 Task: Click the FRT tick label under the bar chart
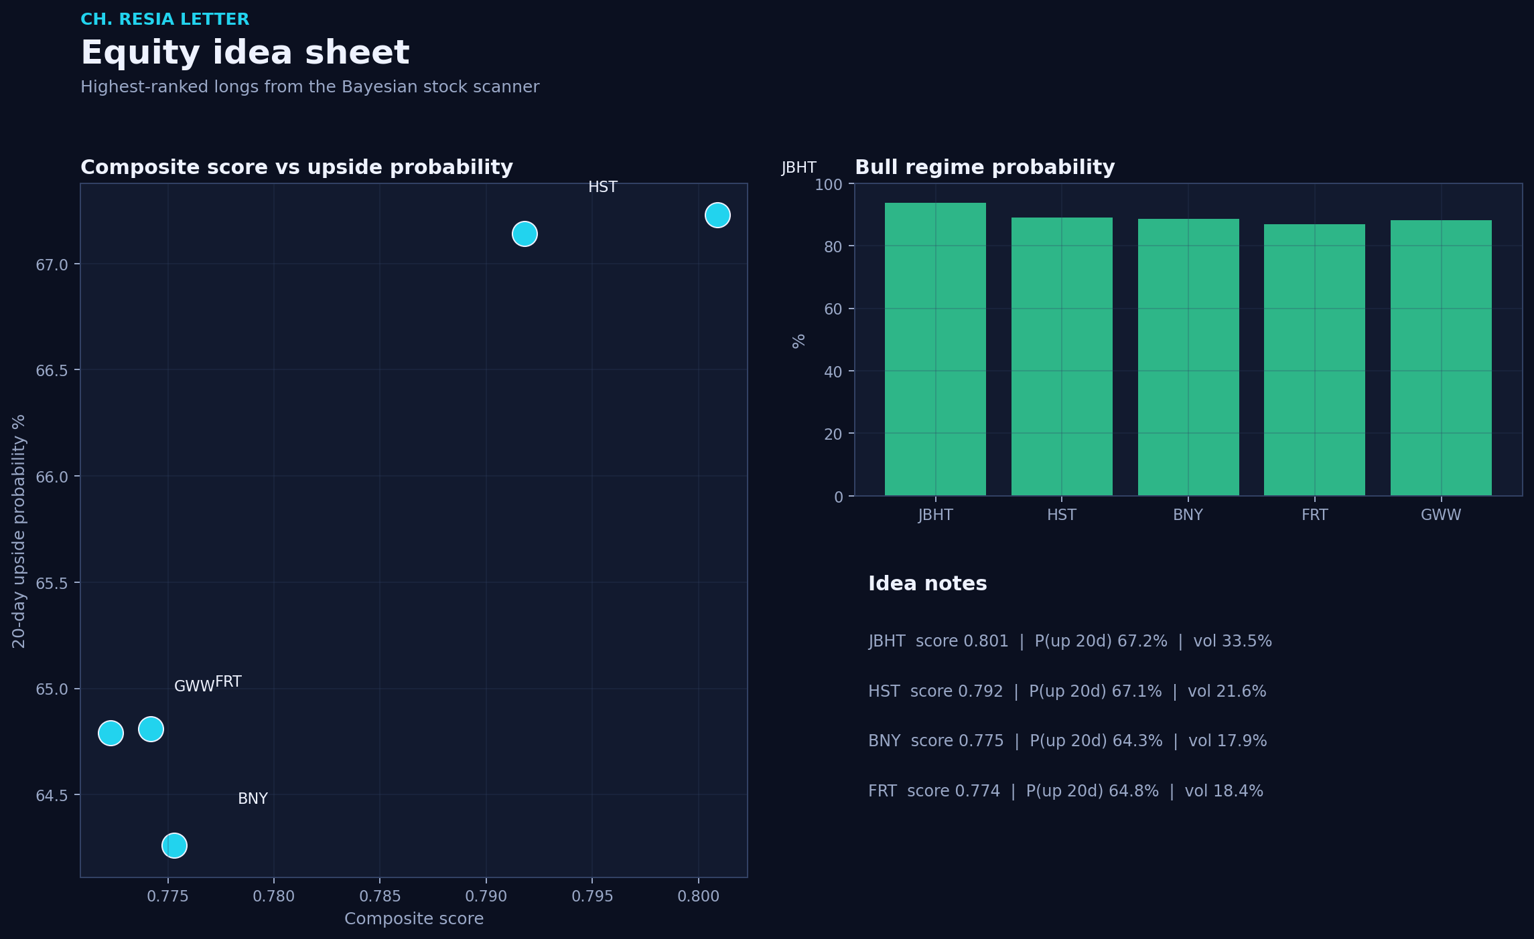[x=1315, y=515]
